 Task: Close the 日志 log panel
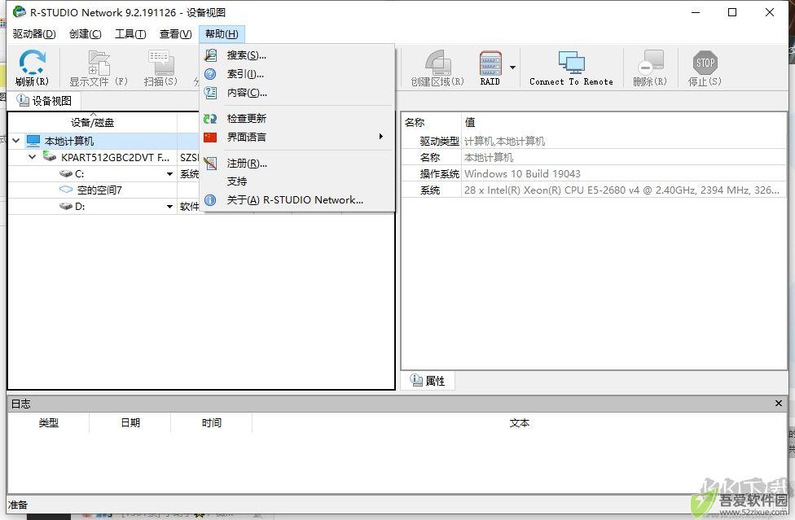778,404
